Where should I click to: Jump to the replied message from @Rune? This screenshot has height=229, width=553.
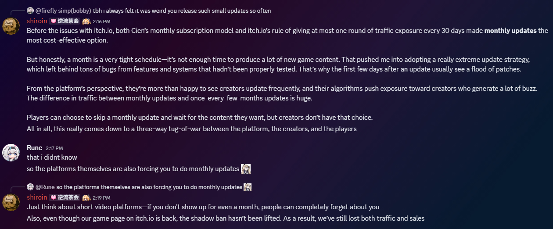coord(149,187)
